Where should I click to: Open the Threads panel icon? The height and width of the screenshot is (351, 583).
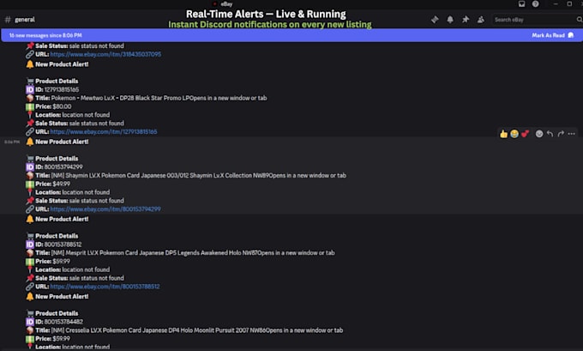click(435, 20)
